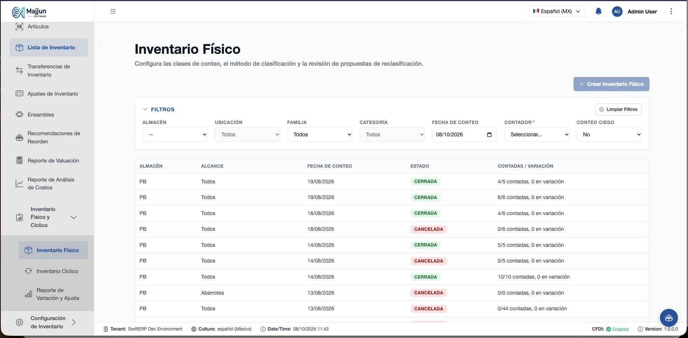Viewport: 688px width, 338px height.
Task: Open the three-dot options menu
Action: pyautogui.click(x=671, y=11)
